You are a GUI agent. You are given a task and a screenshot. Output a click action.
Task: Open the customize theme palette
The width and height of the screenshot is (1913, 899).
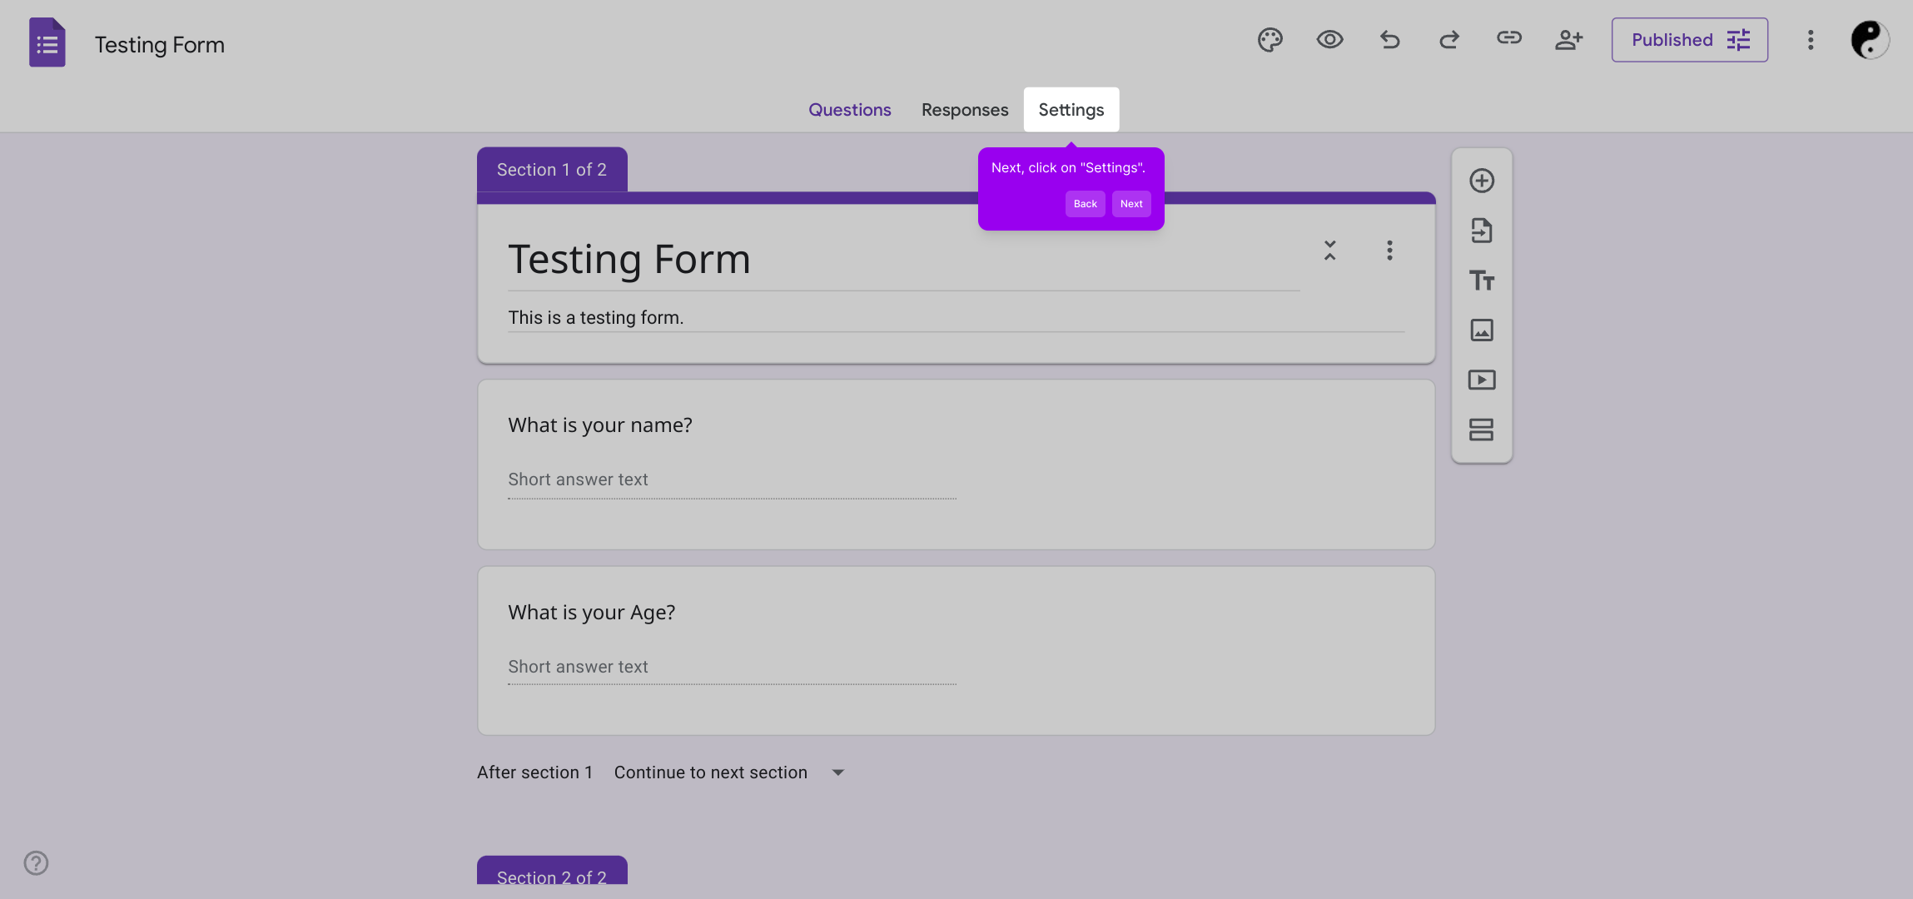(x=1270, y=40)
